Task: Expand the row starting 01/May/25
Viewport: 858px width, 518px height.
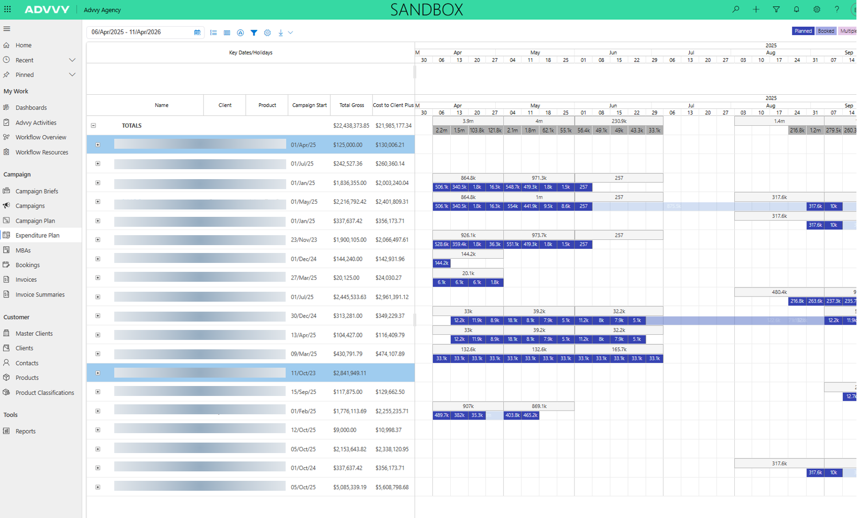Action: pos(98,202)
